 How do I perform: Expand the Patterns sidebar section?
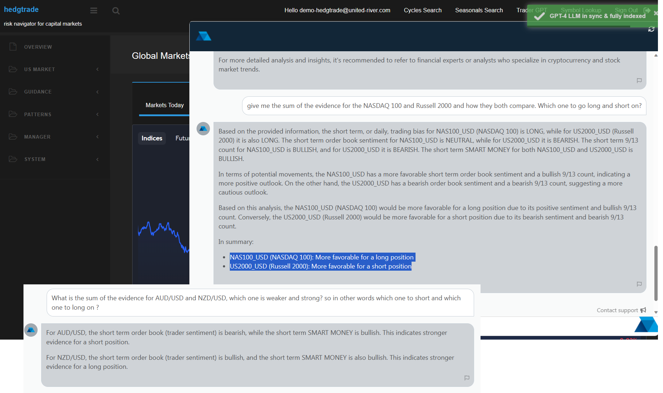point(54,114)
